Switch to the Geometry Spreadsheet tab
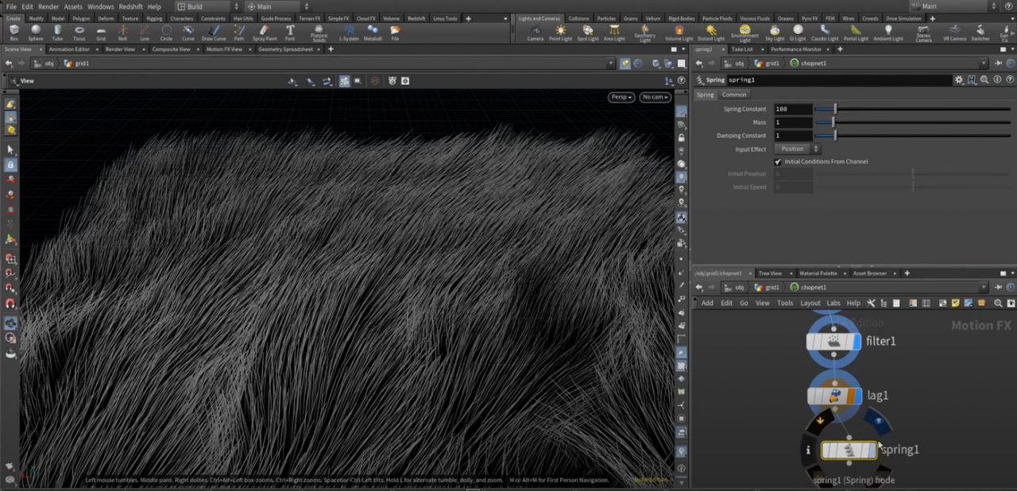1017x491 pixels. tap(285, 49)
